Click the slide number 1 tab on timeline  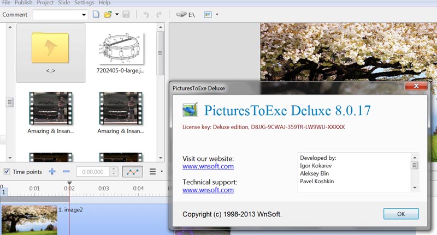tap(4, 192)
